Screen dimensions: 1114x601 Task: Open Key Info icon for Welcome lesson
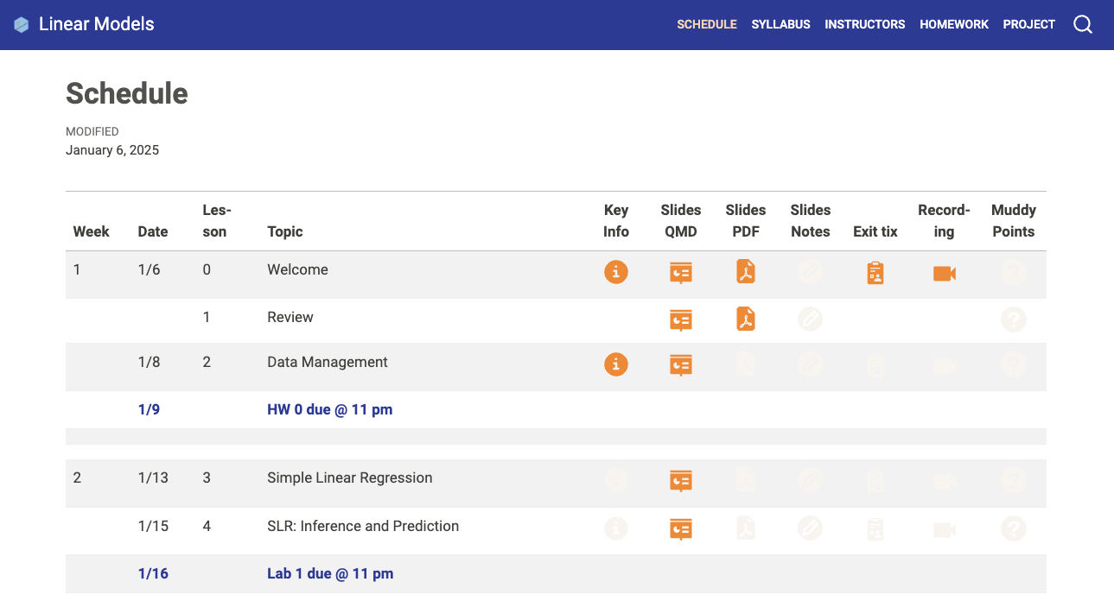click(615, 273)
